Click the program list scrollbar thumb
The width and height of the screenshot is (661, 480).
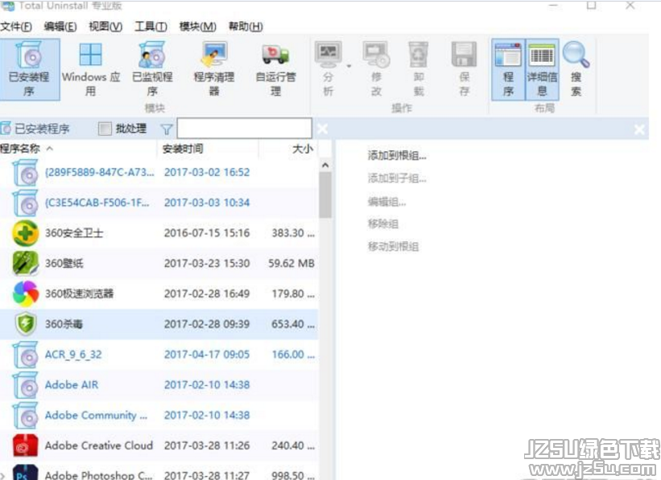pos(325,195)
